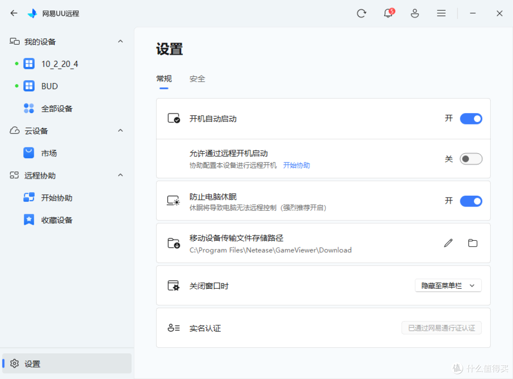Go back with the left arrow
Viewport: 513px width, 379px height.
point(14,13)
